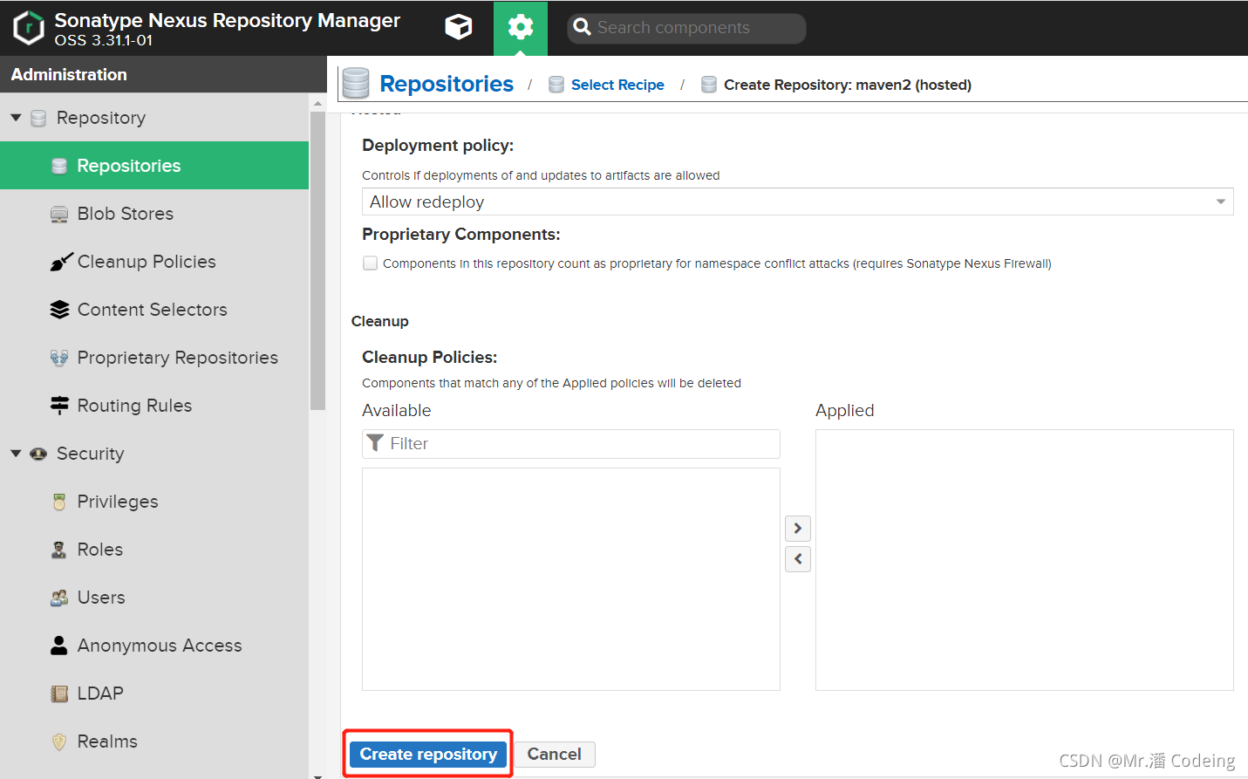Enable the Proprietary Components checkbox
The height and width of the screenshot is (779, 1248).
coord(371,263)
